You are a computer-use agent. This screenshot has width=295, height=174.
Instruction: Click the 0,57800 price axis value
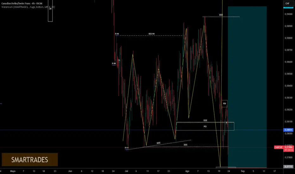(x=288, y=158)
